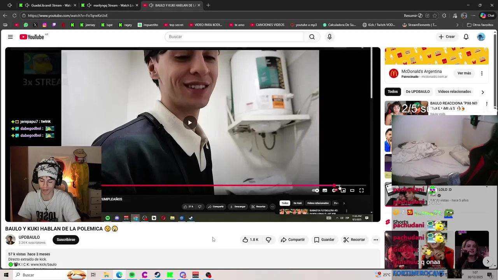Viewport: 498px width, 280px height.
Task: Dislike the video with thumbs-down button
Action: point(268,240)
